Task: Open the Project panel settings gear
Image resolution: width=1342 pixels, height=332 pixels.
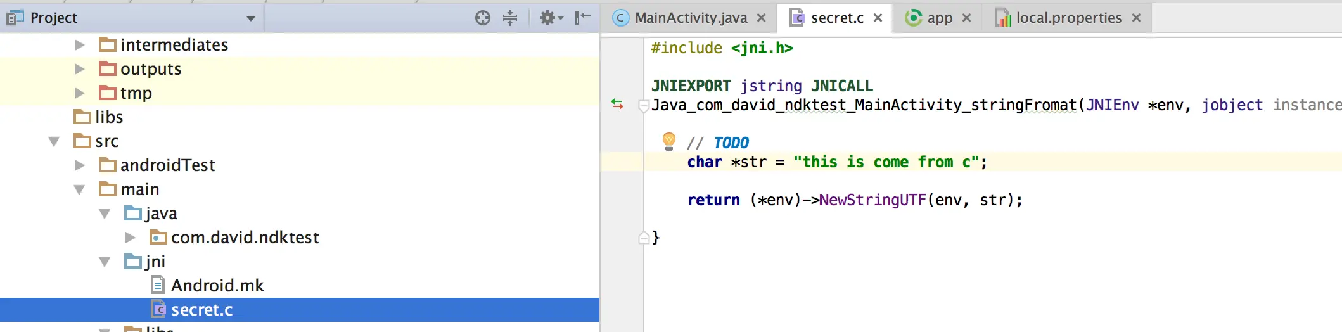Action: point(551,18)
